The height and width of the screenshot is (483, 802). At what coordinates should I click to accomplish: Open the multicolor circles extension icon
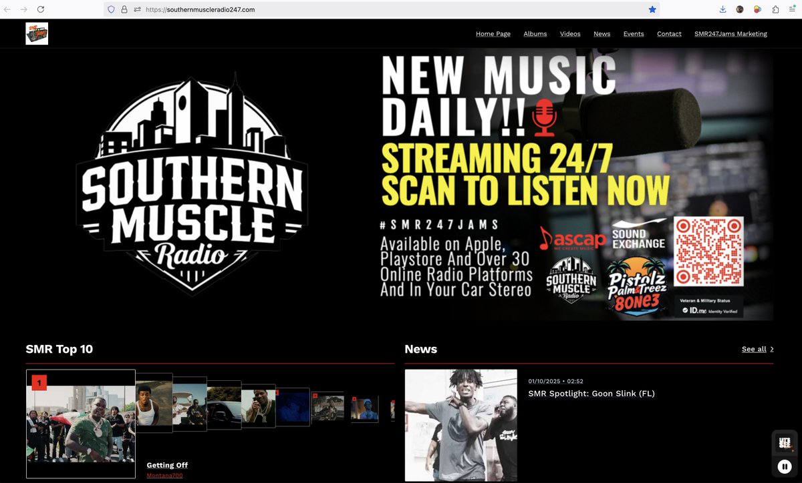758,9
